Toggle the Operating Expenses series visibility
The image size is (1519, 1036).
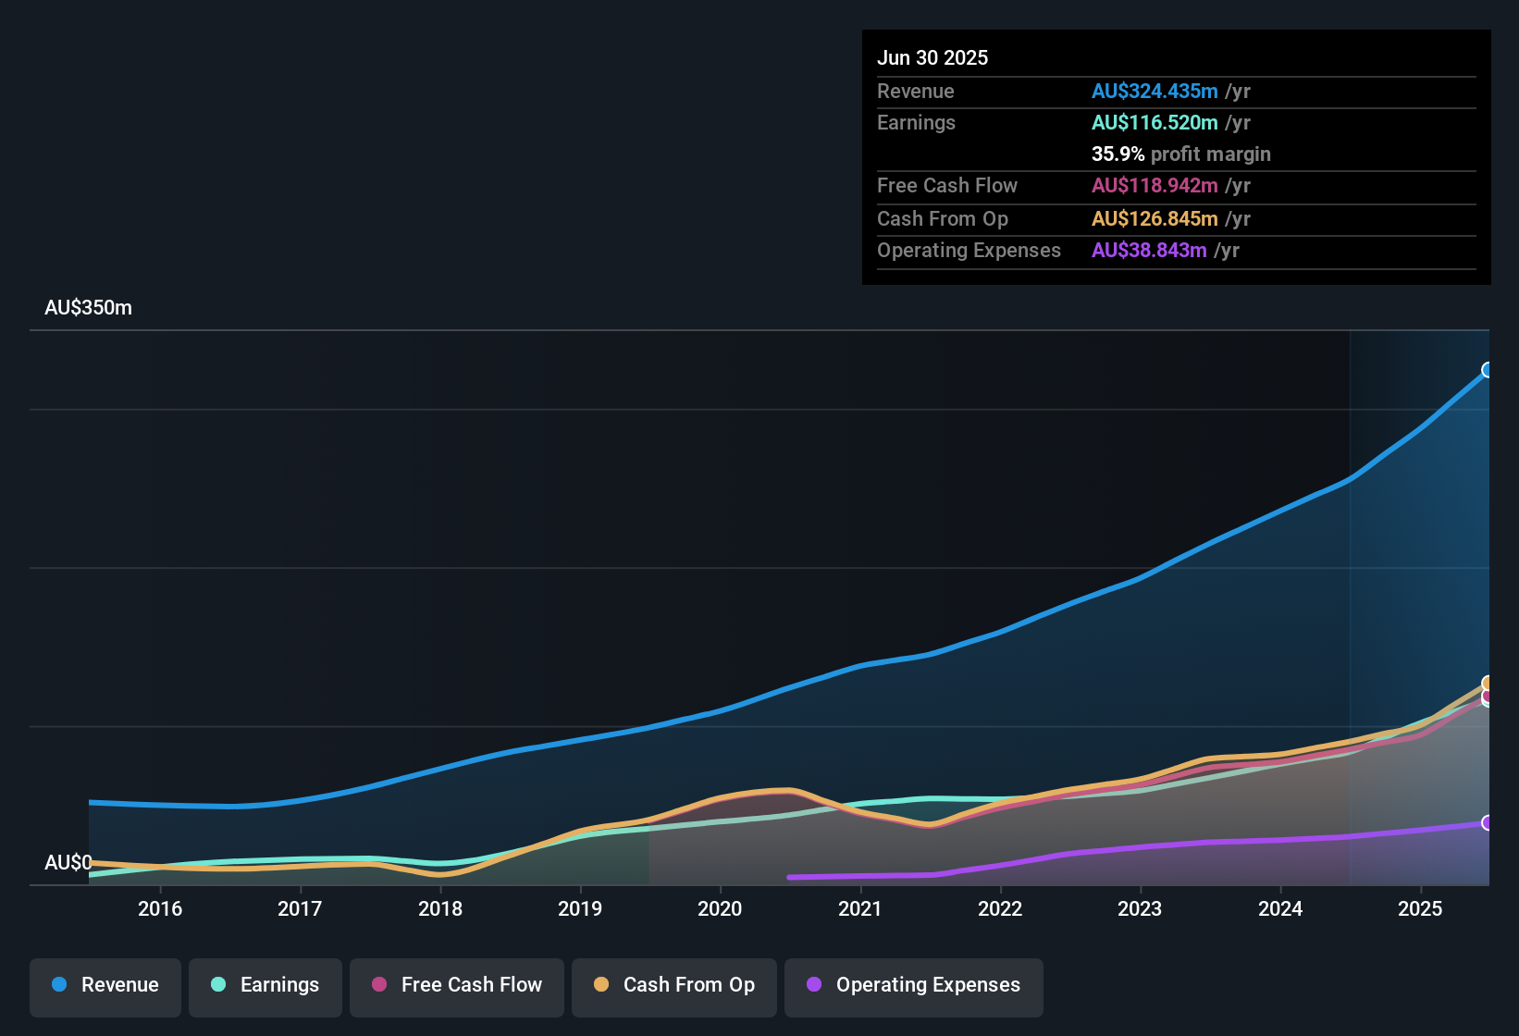(913, 985)
